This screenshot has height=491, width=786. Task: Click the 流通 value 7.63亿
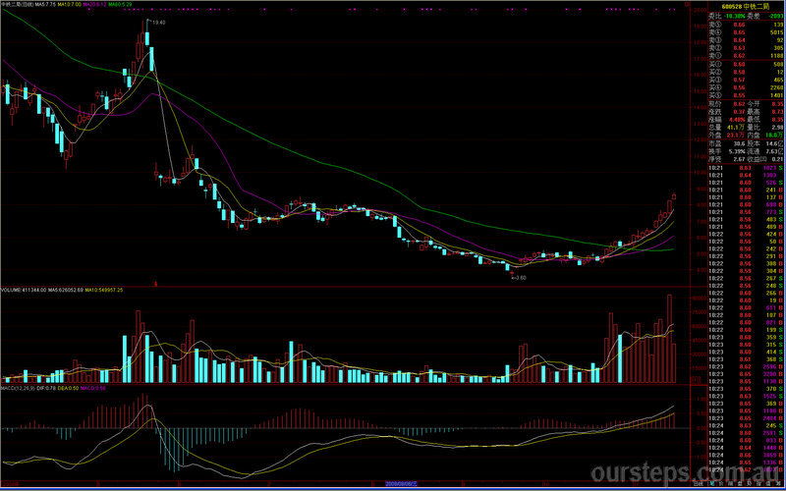(x=775, y=151)
